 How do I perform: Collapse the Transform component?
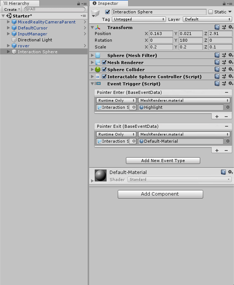click(x=92, y=28)
